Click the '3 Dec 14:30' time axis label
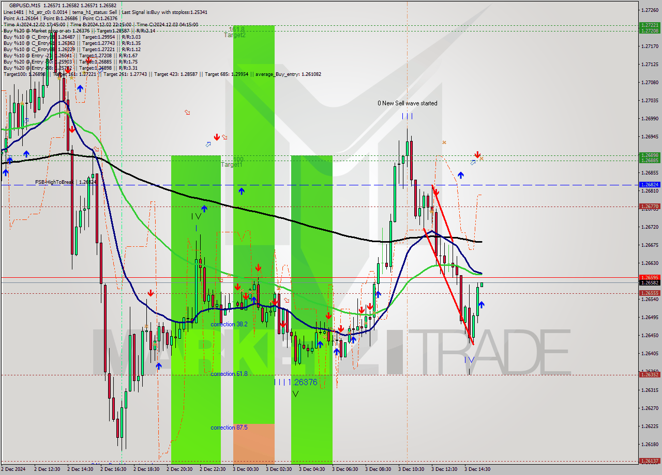Screen dimensions: 662x475 [x=477, y=469]
